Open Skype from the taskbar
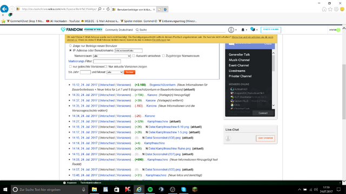Viewport: 346px width, 194px height. pyautogui.click(x=184, y=189)
